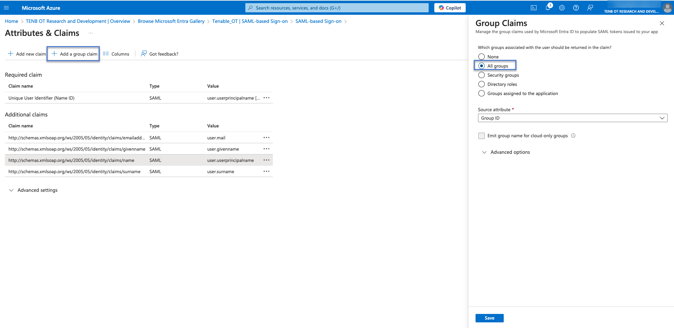Select the Security groups radio option
Viewport: 674px width, 328px height.
(x=482, y=75)
